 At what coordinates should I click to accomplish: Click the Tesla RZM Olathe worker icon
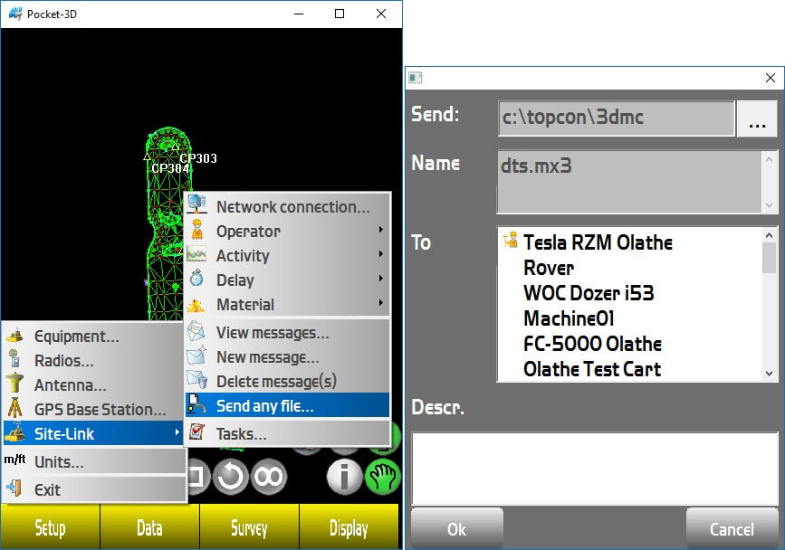click(510, 241)
